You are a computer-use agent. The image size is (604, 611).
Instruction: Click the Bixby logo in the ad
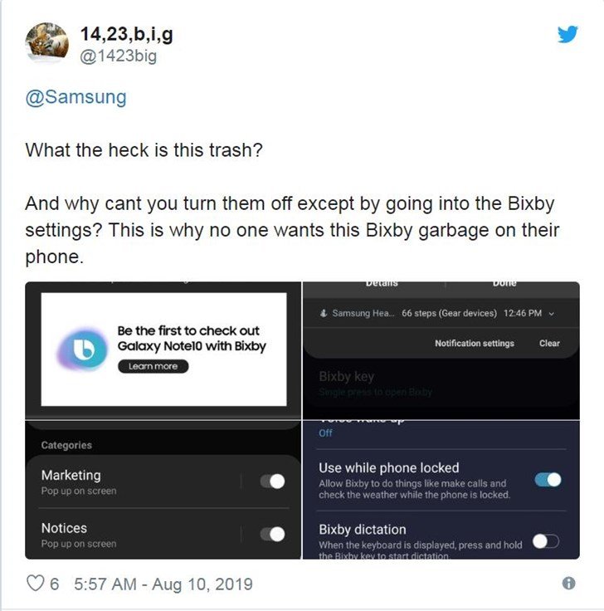(x=83, y=349)
